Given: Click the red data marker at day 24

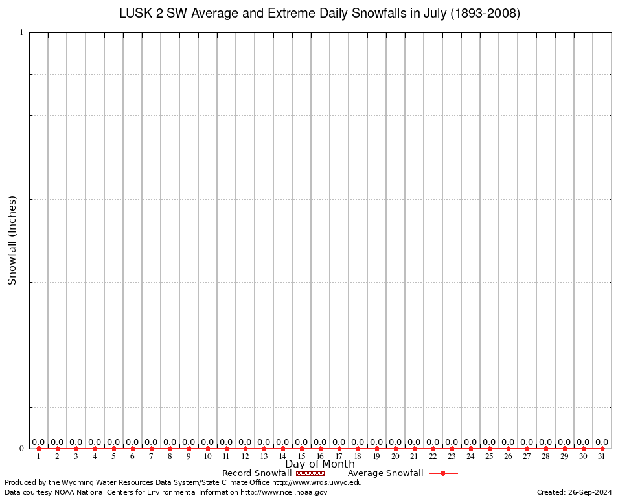Looking at the screenshot, I should [470, 449].
